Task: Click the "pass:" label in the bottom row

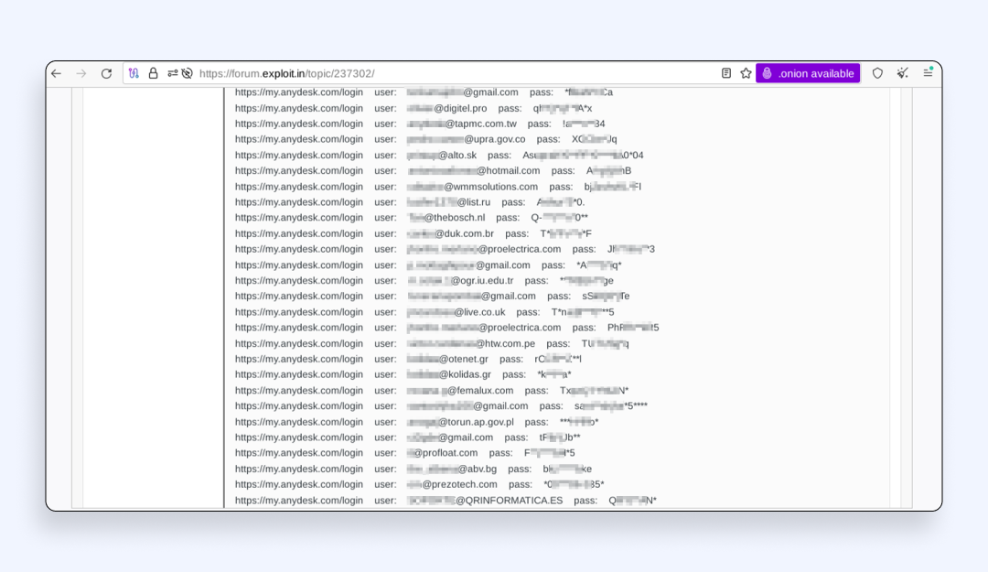Action: pyautogui.click(x=585, y=501)
